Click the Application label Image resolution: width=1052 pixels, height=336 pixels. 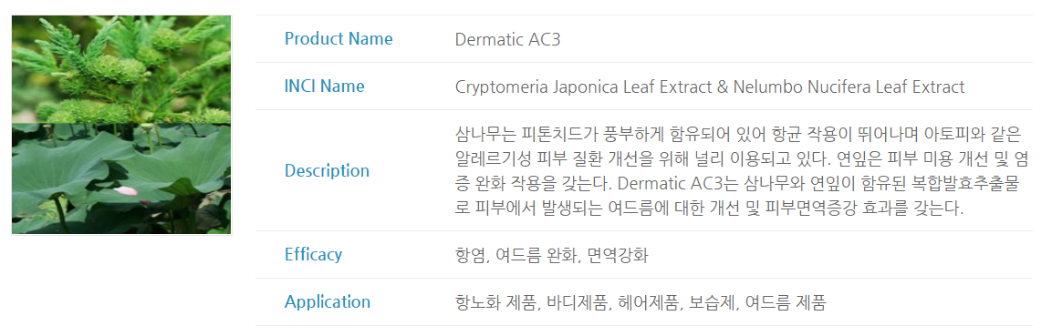click(328, 302)
